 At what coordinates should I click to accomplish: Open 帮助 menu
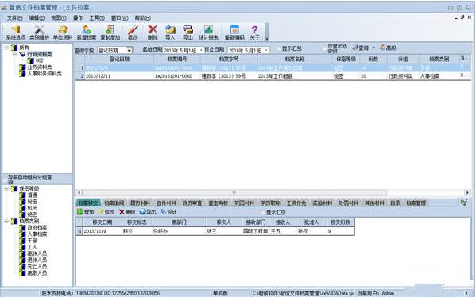142,18
